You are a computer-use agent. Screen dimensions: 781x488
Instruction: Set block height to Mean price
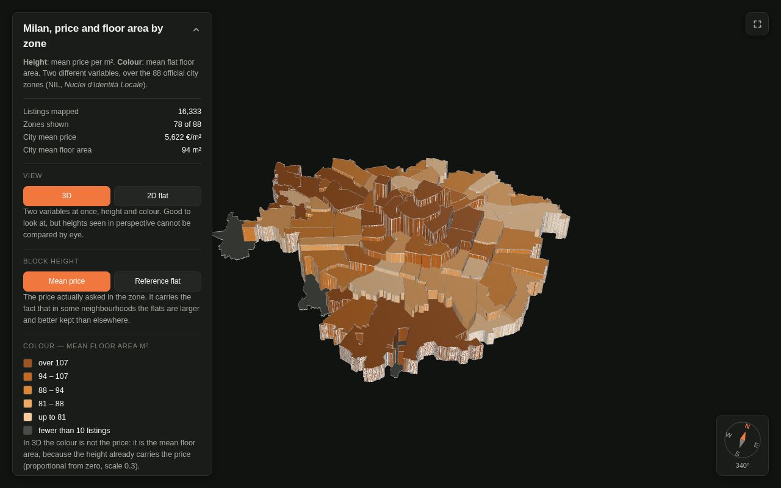(x=67, y=281)
